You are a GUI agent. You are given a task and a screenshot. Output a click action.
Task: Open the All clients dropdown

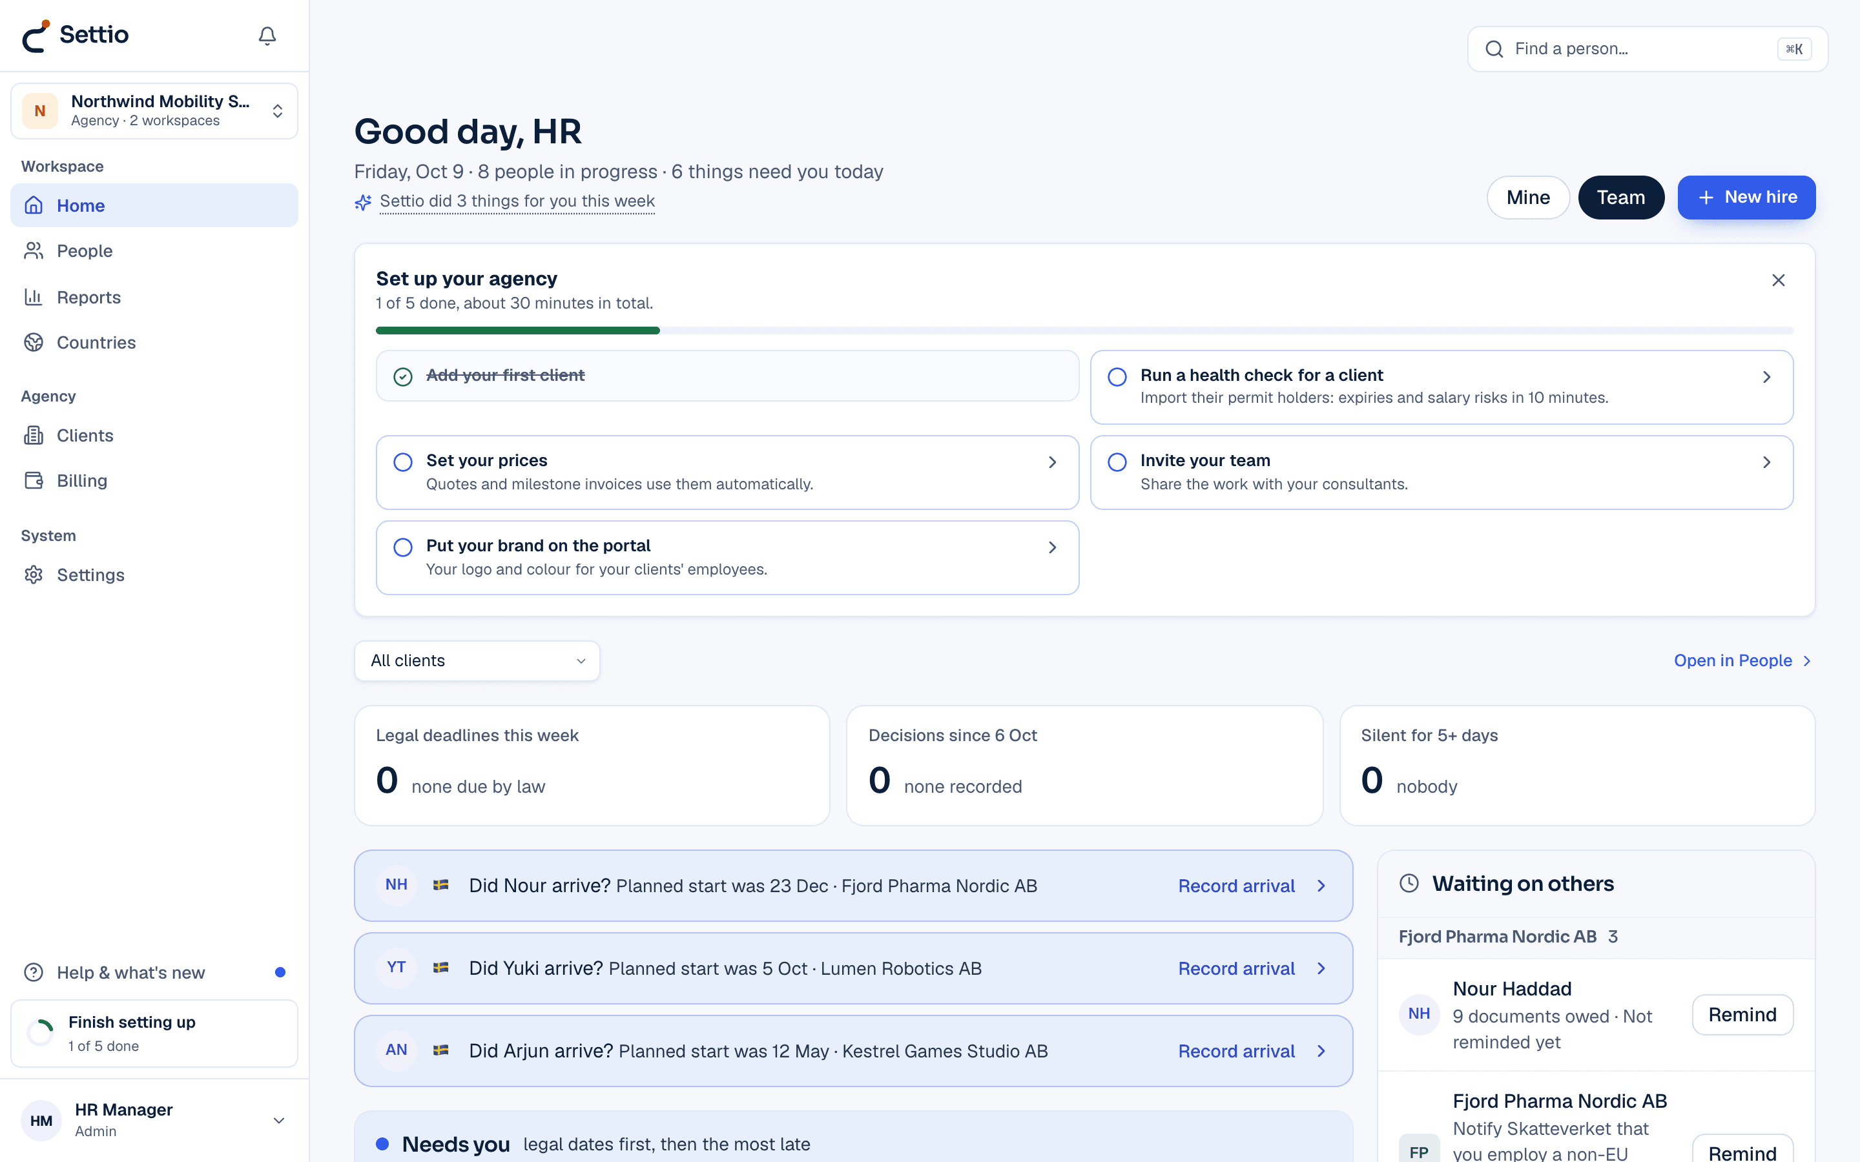coord(477,661)
